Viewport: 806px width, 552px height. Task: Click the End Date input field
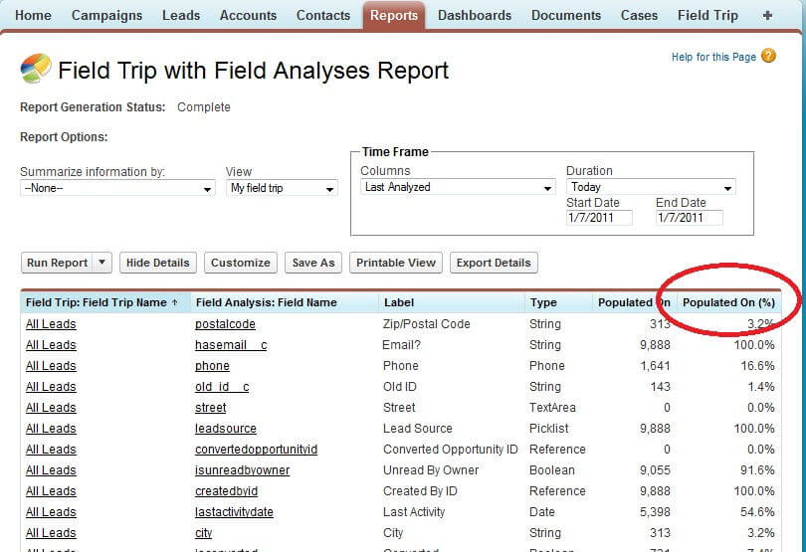[689, 218]
